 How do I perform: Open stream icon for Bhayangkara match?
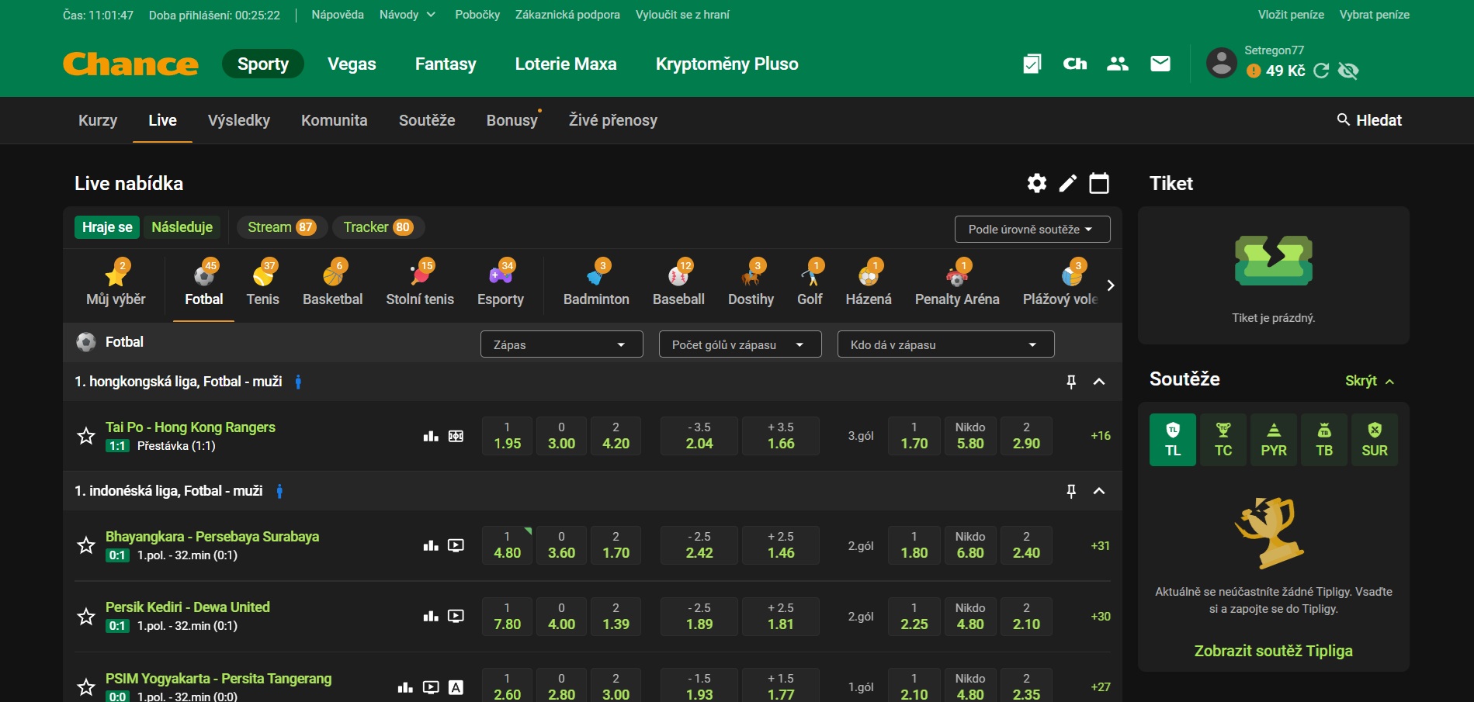456,545
